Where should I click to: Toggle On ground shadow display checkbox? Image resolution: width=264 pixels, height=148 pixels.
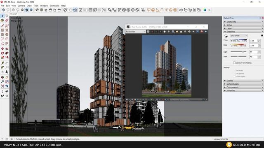tap(234, 74)
